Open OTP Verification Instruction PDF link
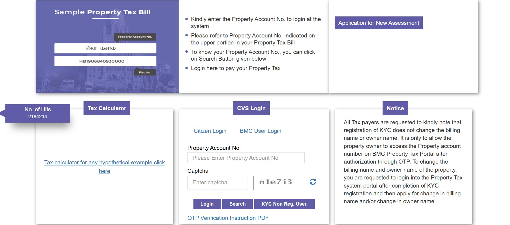Viewport: 510px width, 225px height. [228, 218]
